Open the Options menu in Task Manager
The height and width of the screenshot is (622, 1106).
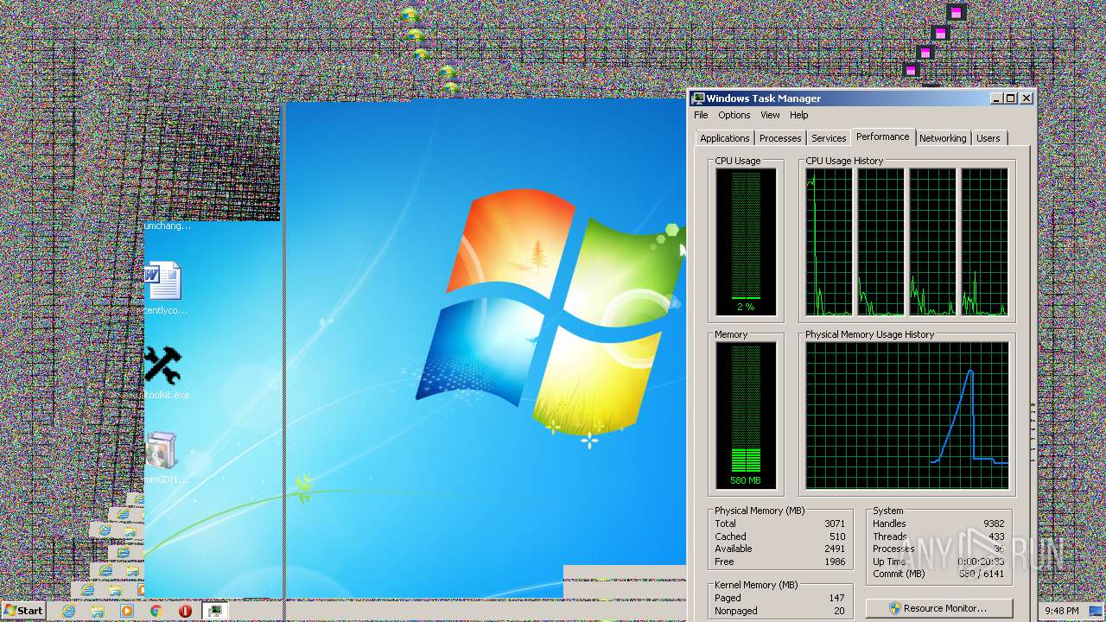coord(734,115)
